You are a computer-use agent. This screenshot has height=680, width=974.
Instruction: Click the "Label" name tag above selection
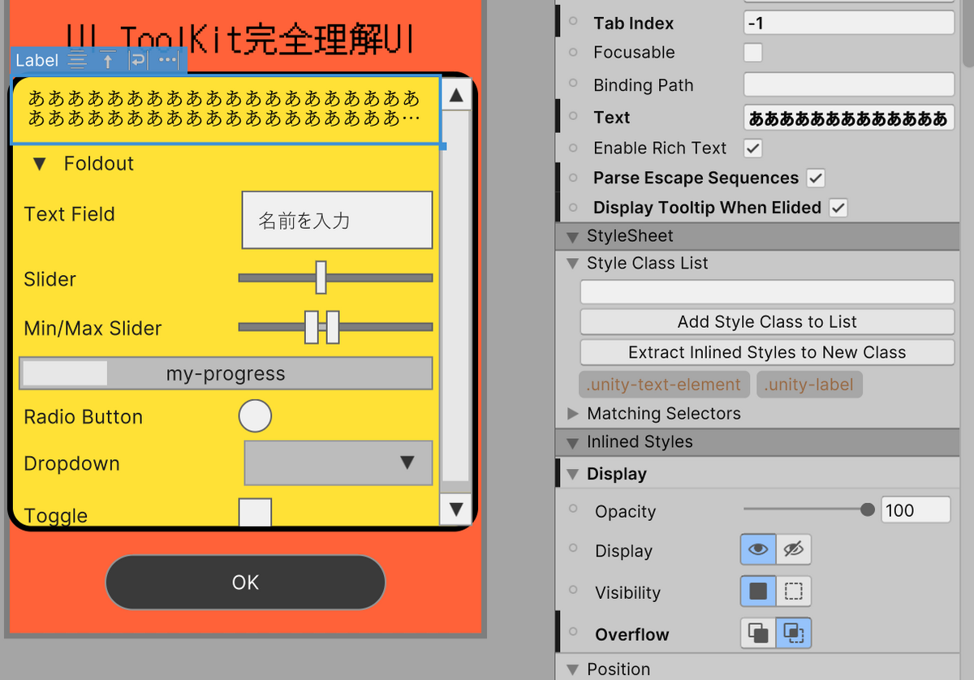pos(37,60)
